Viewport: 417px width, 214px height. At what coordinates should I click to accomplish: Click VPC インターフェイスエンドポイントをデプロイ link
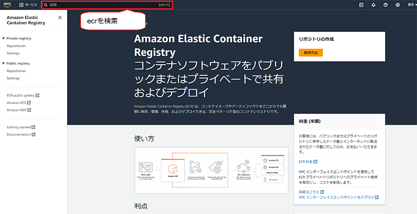pyautogui.click(x=339, y=197)
